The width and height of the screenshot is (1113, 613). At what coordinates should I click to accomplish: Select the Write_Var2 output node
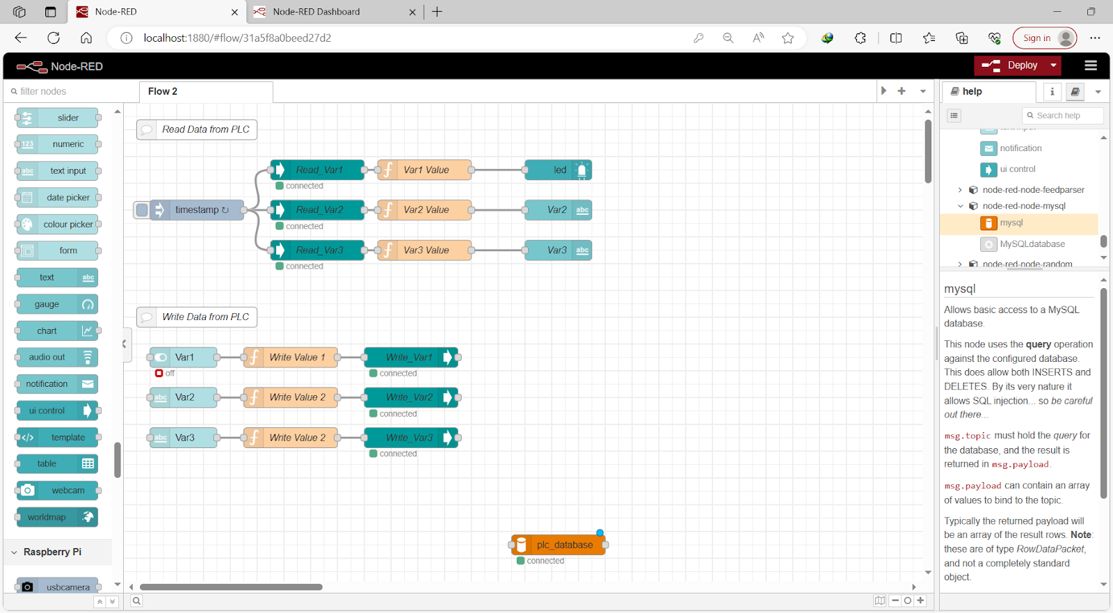[411, 398]
